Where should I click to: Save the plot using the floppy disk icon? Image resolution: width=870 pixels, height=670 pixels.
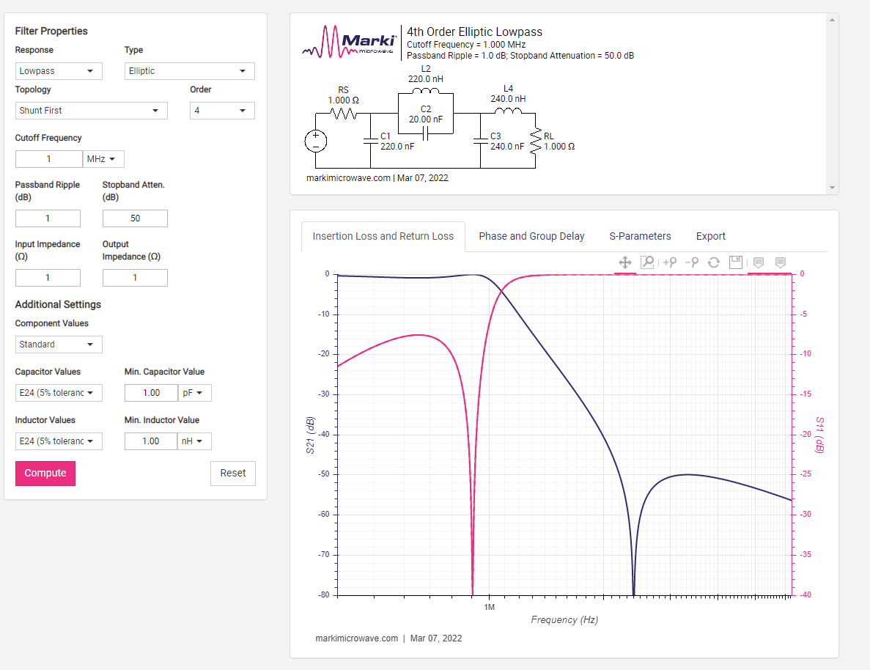pyautogui.click(x=736, y=262)
